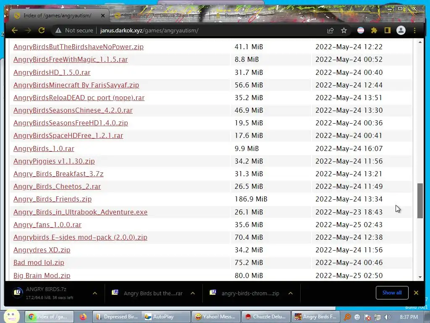Download Angry_Birds_Breakfast_3.7z
Viewport: 430px width, 323px height.
[58, 174]
